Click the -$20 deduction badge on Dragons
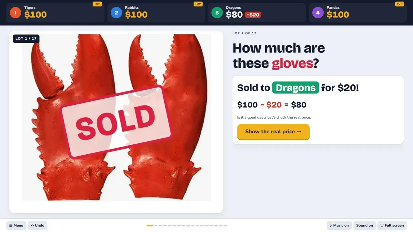Screen dimensions: 413x232 pyautogui.click(x=253, y=15)
